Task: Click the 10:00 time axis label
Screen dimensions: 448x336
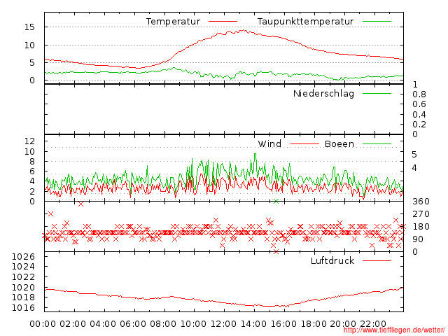Action: point(193,324)
